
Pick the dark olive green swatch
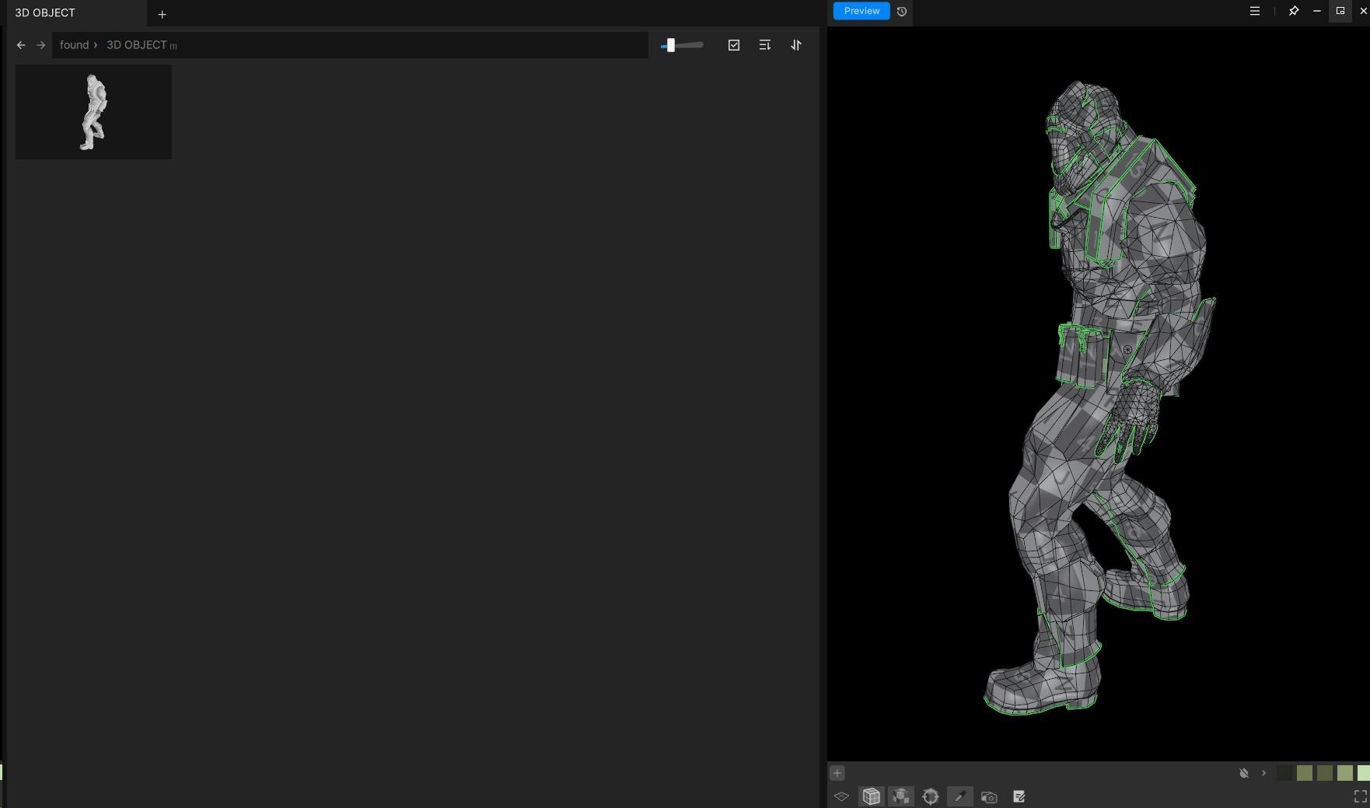point(1325,773)
